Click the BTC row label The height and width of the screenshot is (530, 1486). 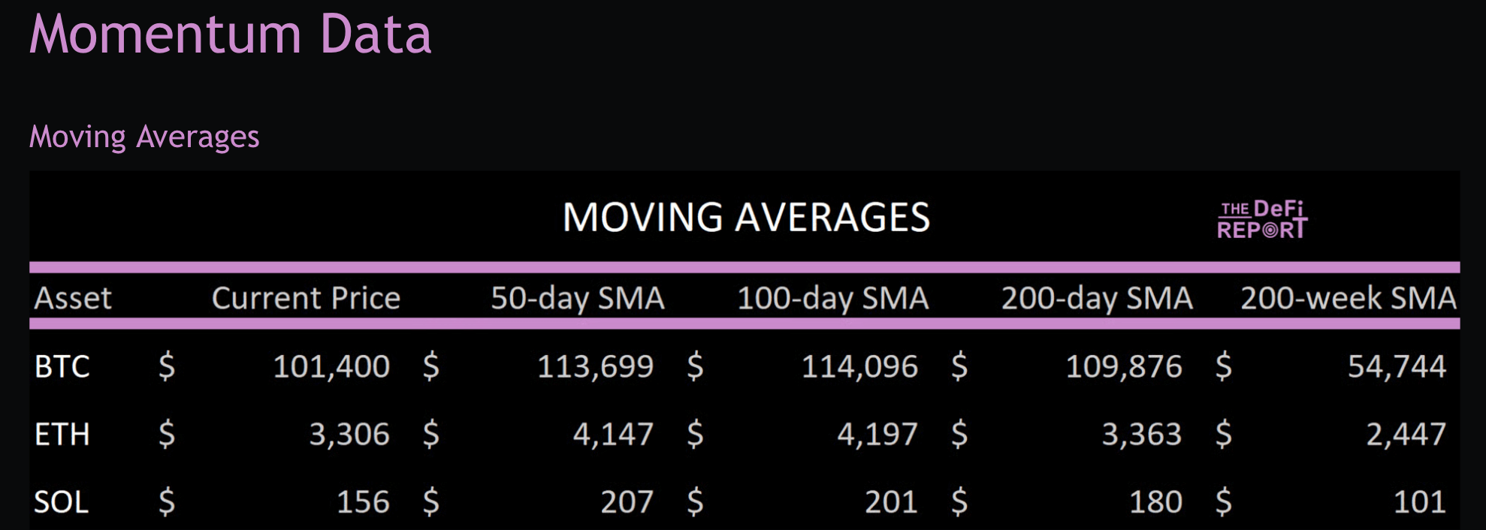[62, 366]
